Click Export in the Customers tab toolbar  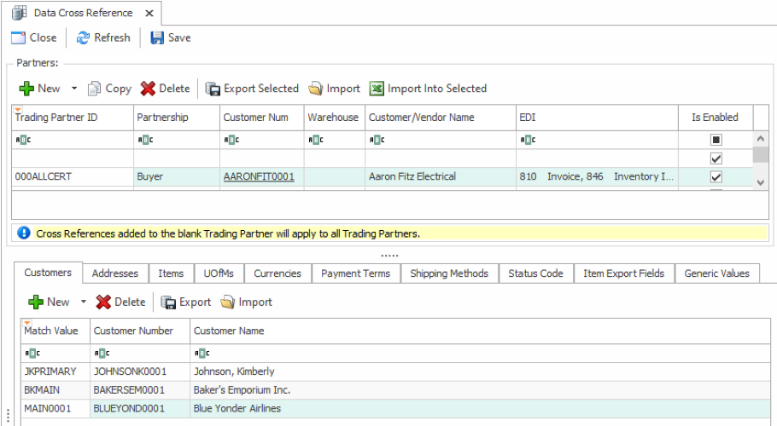click(186, 302)
